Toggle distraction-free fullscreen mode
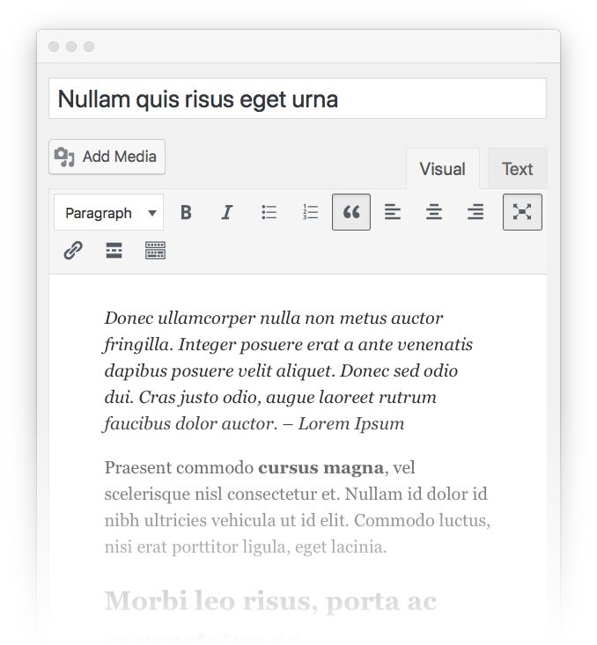This screenshot has height=645, width=597. click(x=522, y=212)
